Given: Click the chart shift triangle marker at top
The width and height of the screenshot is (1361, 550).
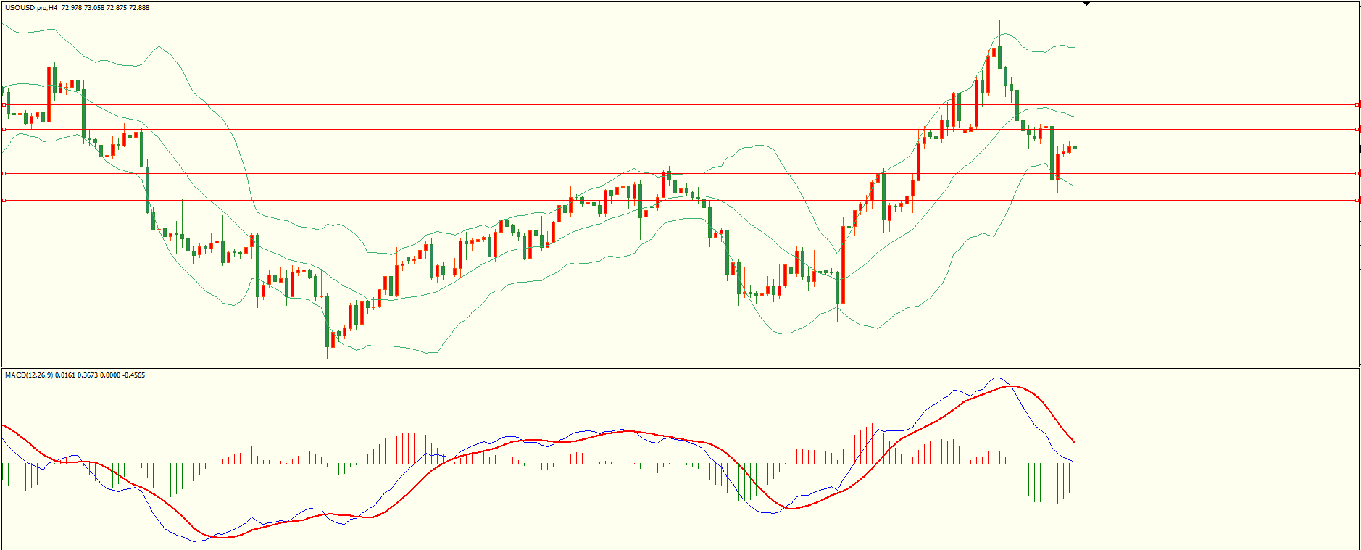Looking at the screenshot, I should pos(1086,4).
